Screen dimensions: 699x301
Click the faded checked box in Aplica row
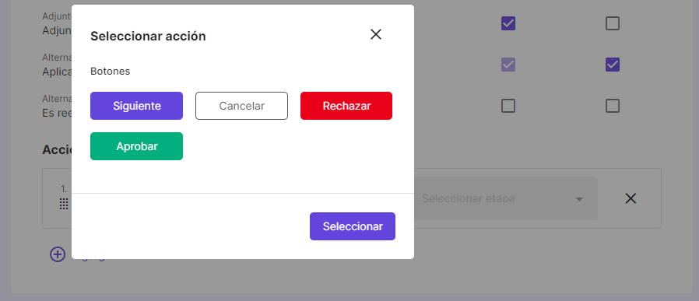tap(508, 65)
